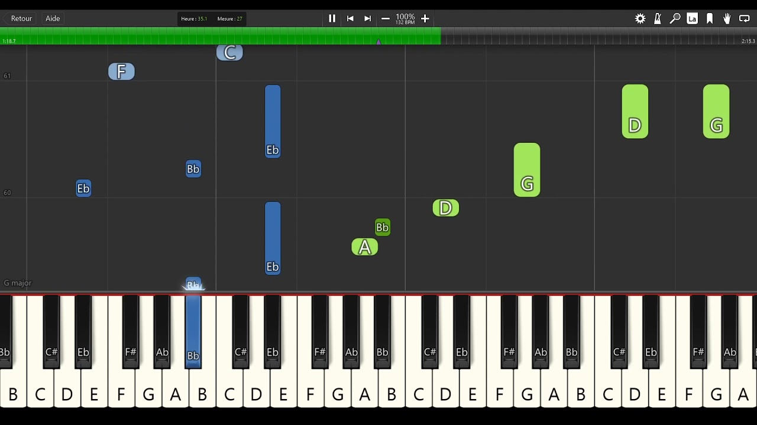757x425 pixels.
Task: Click the 1:18.7 elapsed time label
Action: pyautogui.click(x=9, y=41)
